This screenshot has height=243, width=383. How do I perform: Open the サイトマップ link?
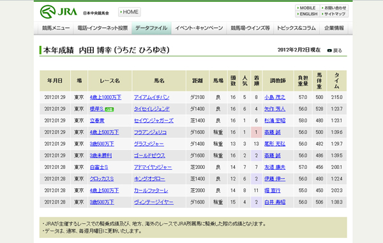click(x=334, y=14)
